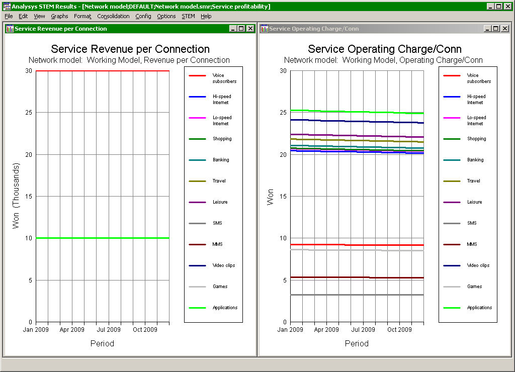Image resolution: width=515 pixels, height=372 pixels.
Task: Click the blue Hi-speed Internet swatch in Operating Charge legend
Action: pos(452,97)
